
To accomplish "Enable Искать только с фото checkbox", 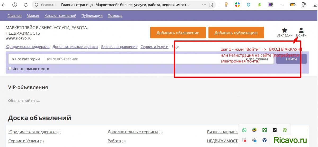I will click(x=10, y=68).
